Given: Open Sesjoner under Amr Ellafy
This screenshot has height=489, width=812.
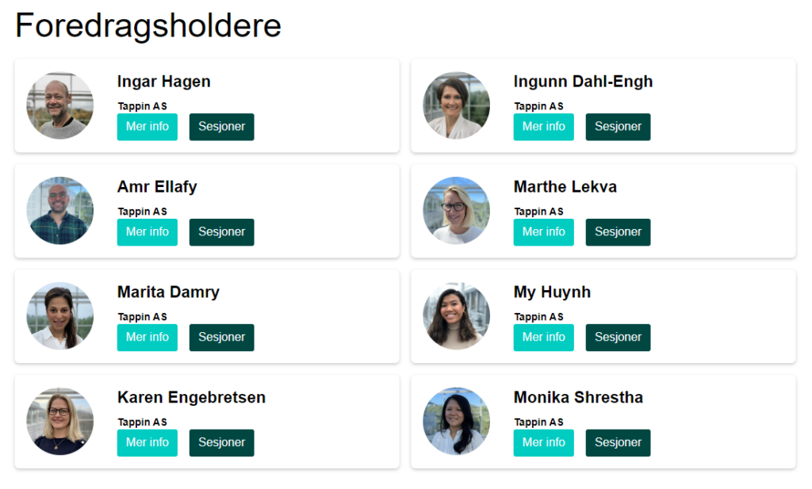Looking at the screenshot, I should [x=222, y=232].
